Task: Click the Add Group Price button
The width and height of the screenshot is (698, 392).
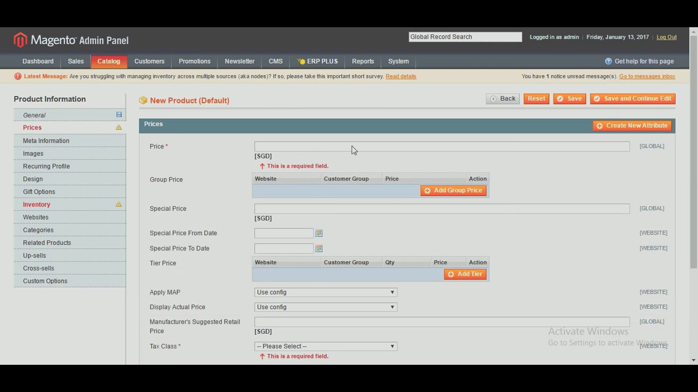Action: [x=453, y=191]
